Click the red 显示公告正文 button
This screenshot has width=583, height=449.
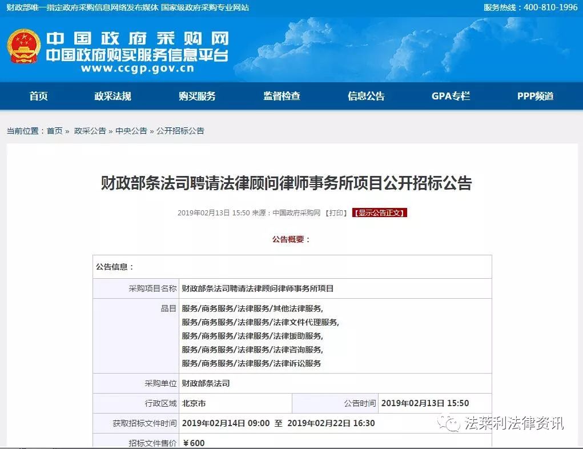pos(380,213)
